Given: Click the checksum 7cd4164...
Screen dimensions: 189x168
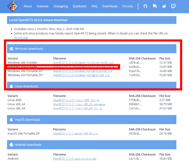Looking at the screenshot, I should 135,75.
